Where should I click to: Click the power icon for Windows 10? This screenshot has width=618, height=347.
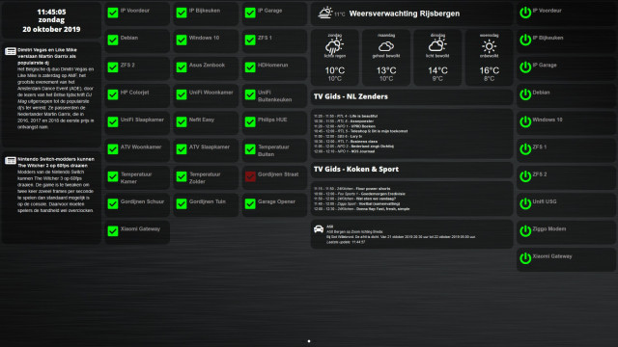525,121
